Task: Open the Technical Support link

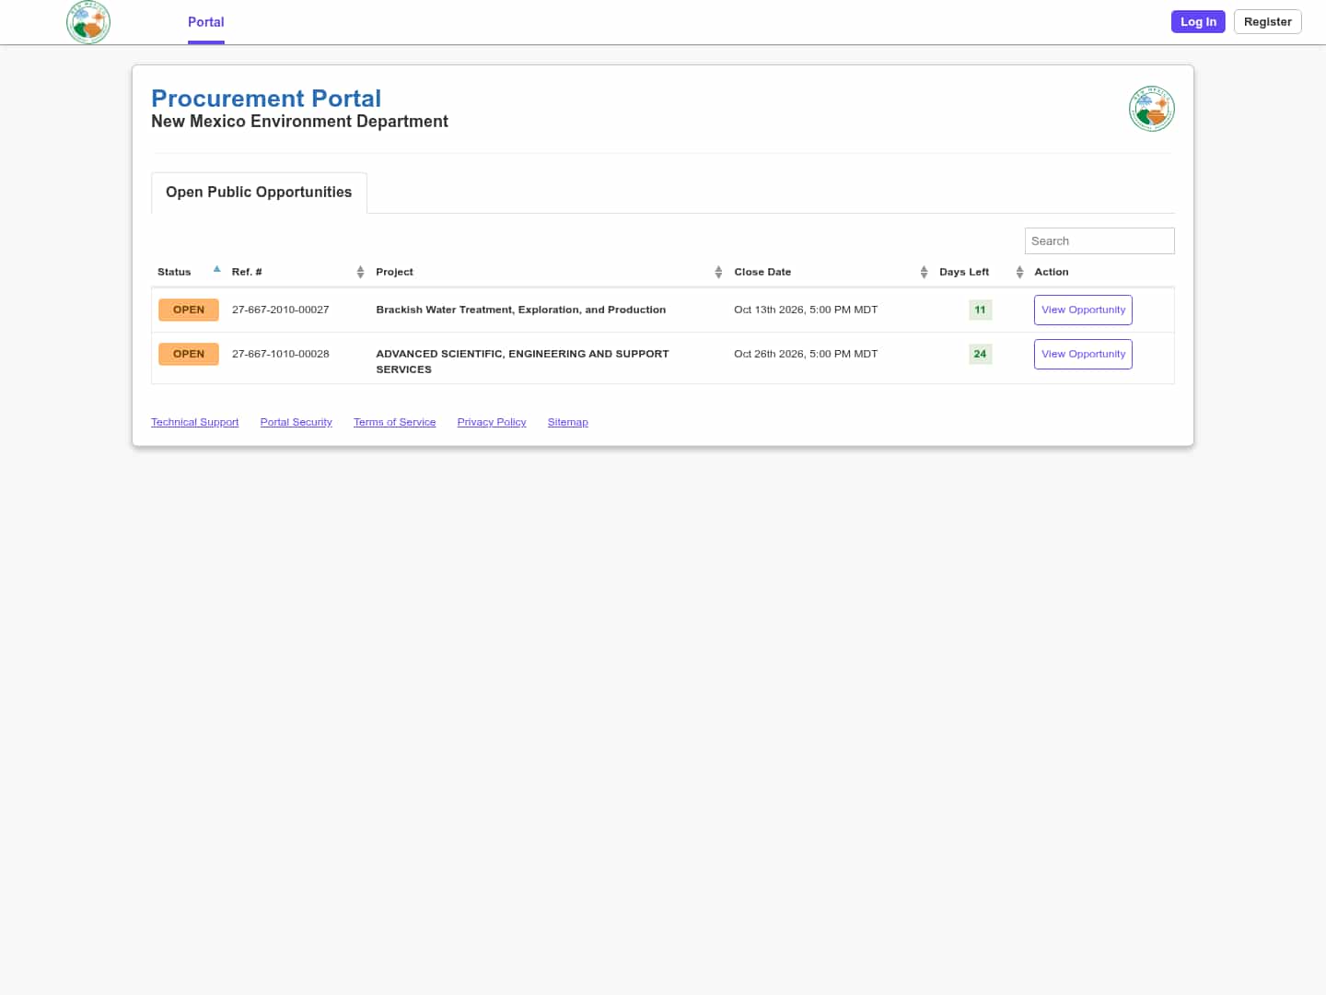Action: tap(194, 422)
